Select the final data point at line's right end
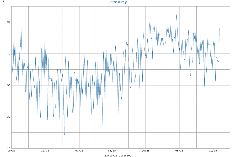The height and width of the screenshot is (157, 236). (x=219, y=29)
